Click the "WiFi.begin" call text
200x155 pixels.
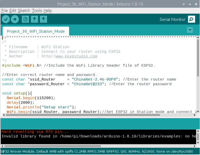18,112
